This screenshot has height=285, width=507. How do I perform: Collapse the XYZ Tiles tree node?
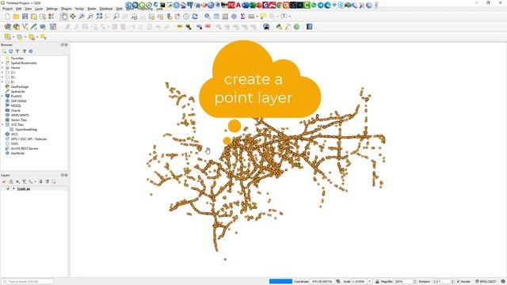click(x=2, y=125)
